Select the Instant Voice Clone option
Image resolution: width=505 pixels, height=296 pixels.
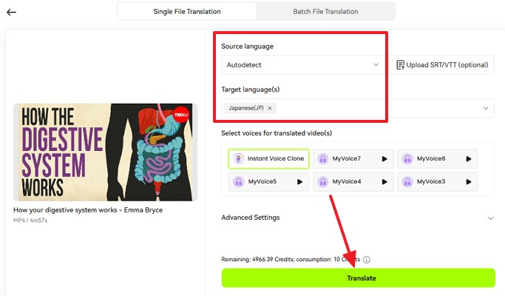point(269,158)
